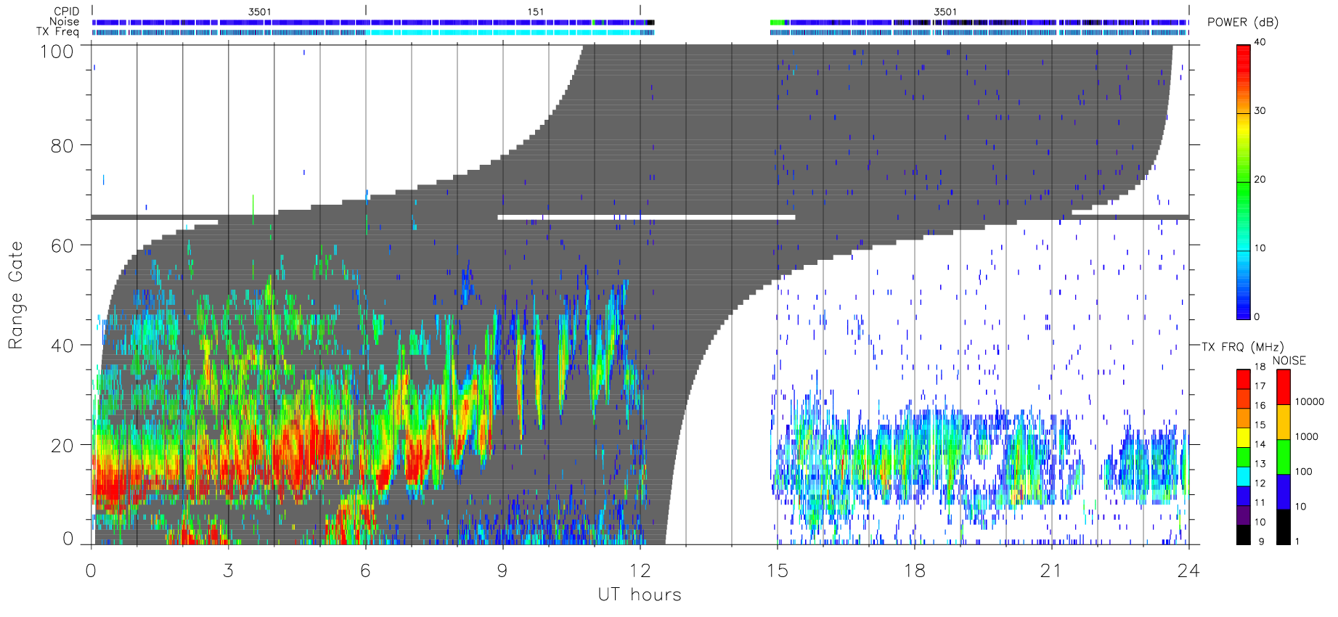
Task: Click the y-axis tick label '20'
Action: tap(62, 446)
